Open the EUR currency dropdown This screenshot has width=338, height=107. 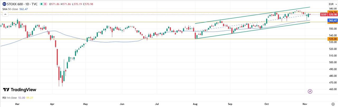(x=332, y=4)
